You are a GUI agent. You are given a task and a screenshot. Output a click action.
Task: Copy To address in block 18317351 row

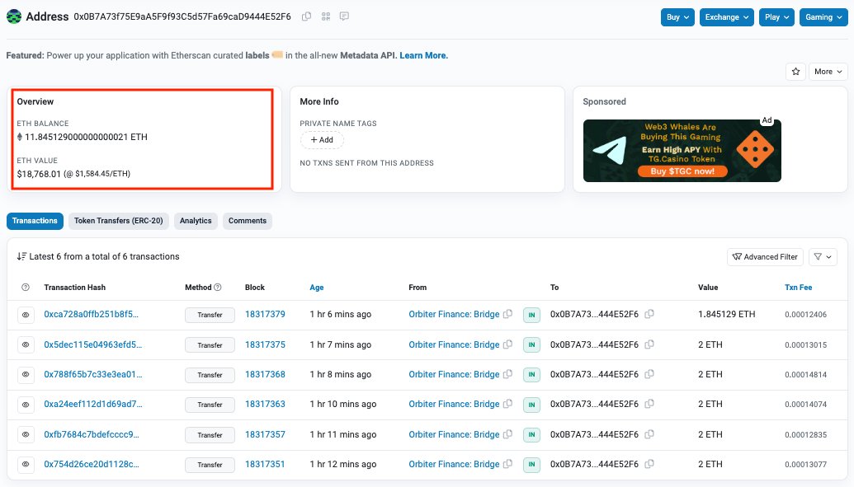tap(649, 464)
